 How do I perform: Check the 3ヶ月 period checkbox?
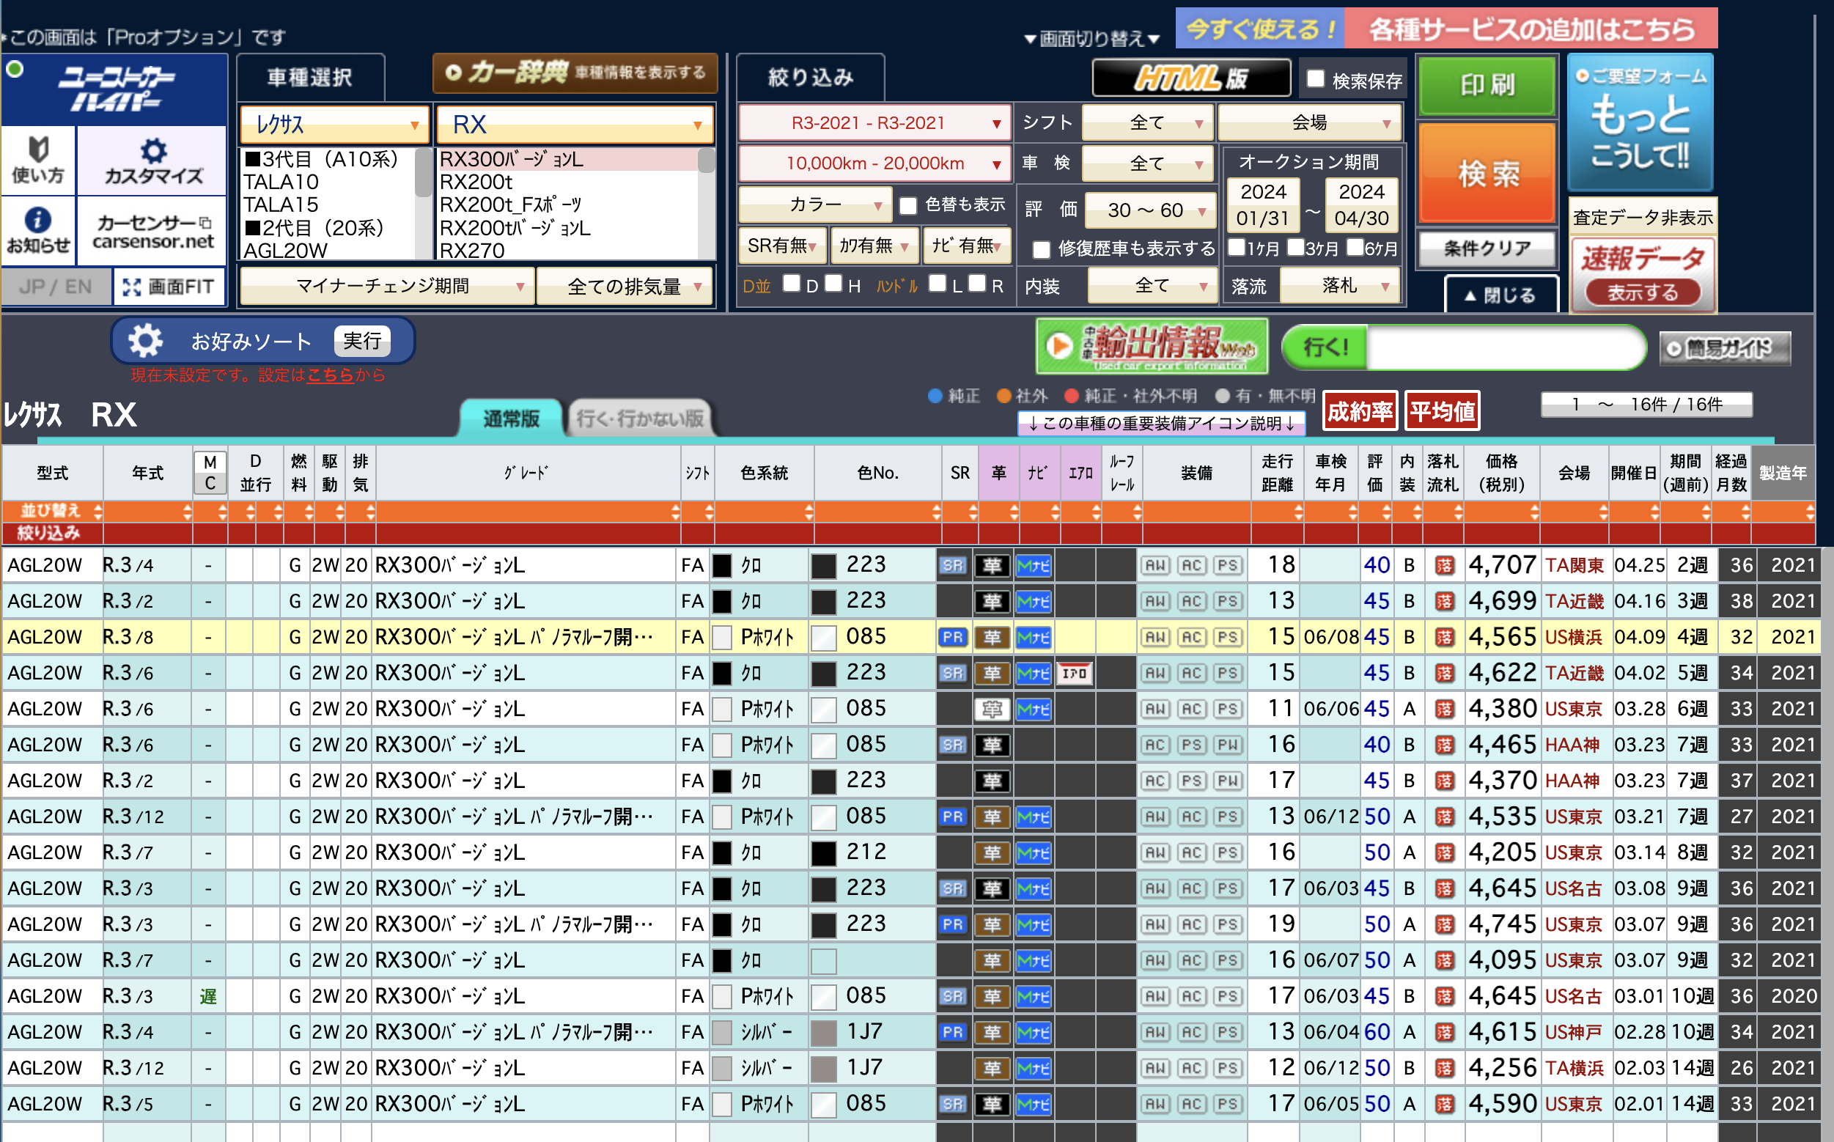click(1295, 247)
